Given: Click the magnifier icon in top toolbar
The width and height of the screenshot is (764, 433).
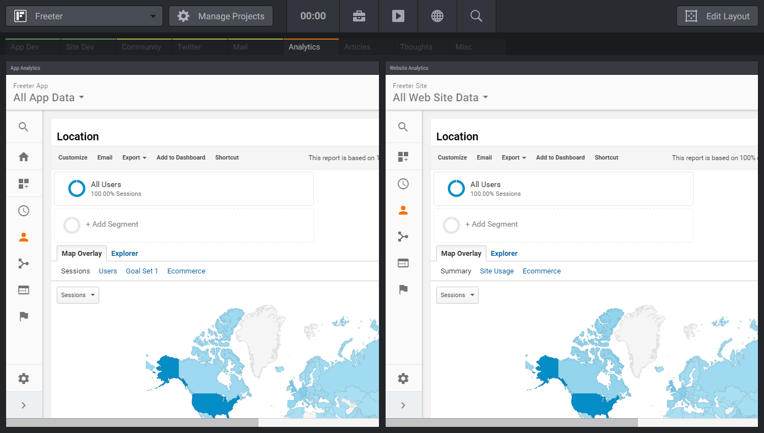Looking at the screenshot, I should tap(476, 16).
